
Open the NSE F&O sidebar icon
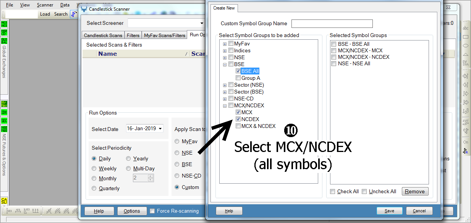4,129
